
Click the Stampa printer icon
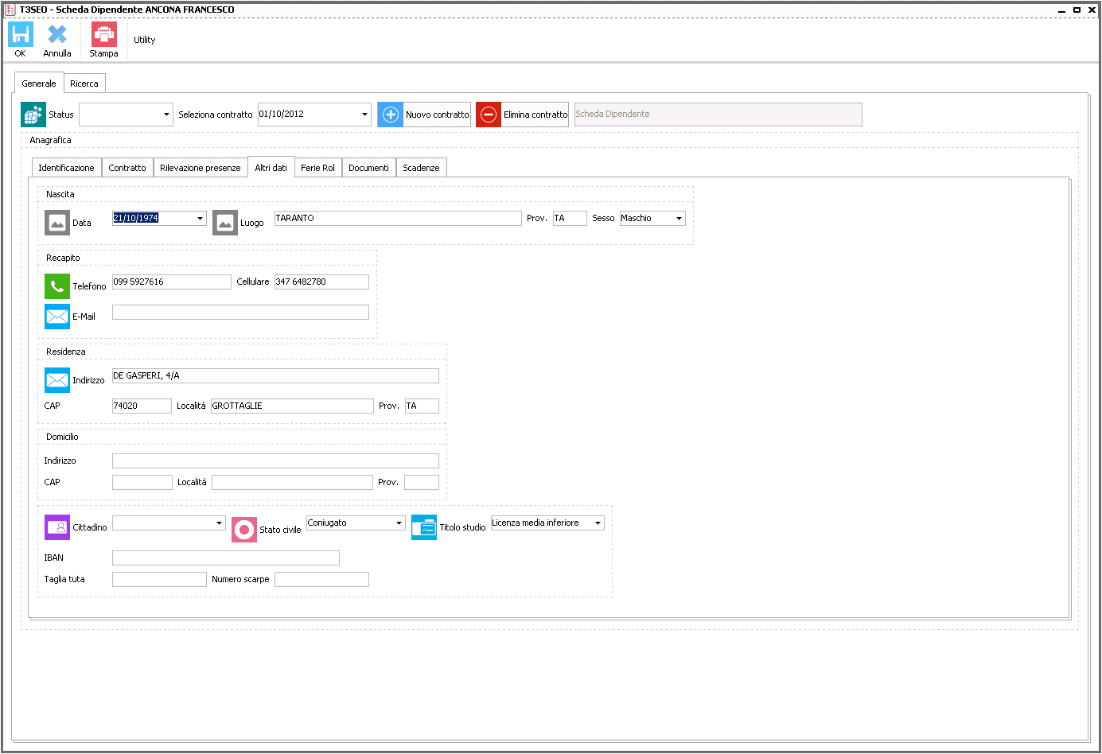tap(103, 34)
